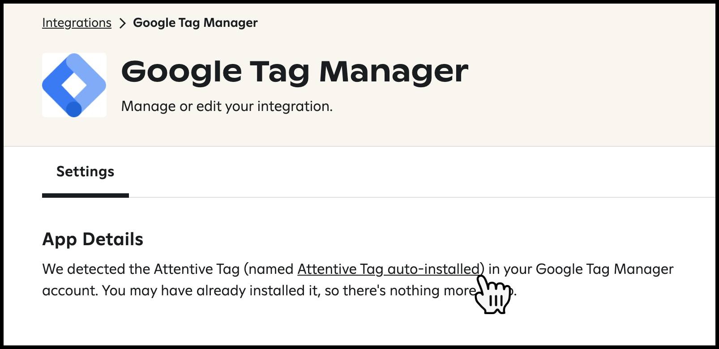Click 'Manage or edit your integration.' subtitle
The height and width of the screenshot is (349, 719).
[227, 106]
